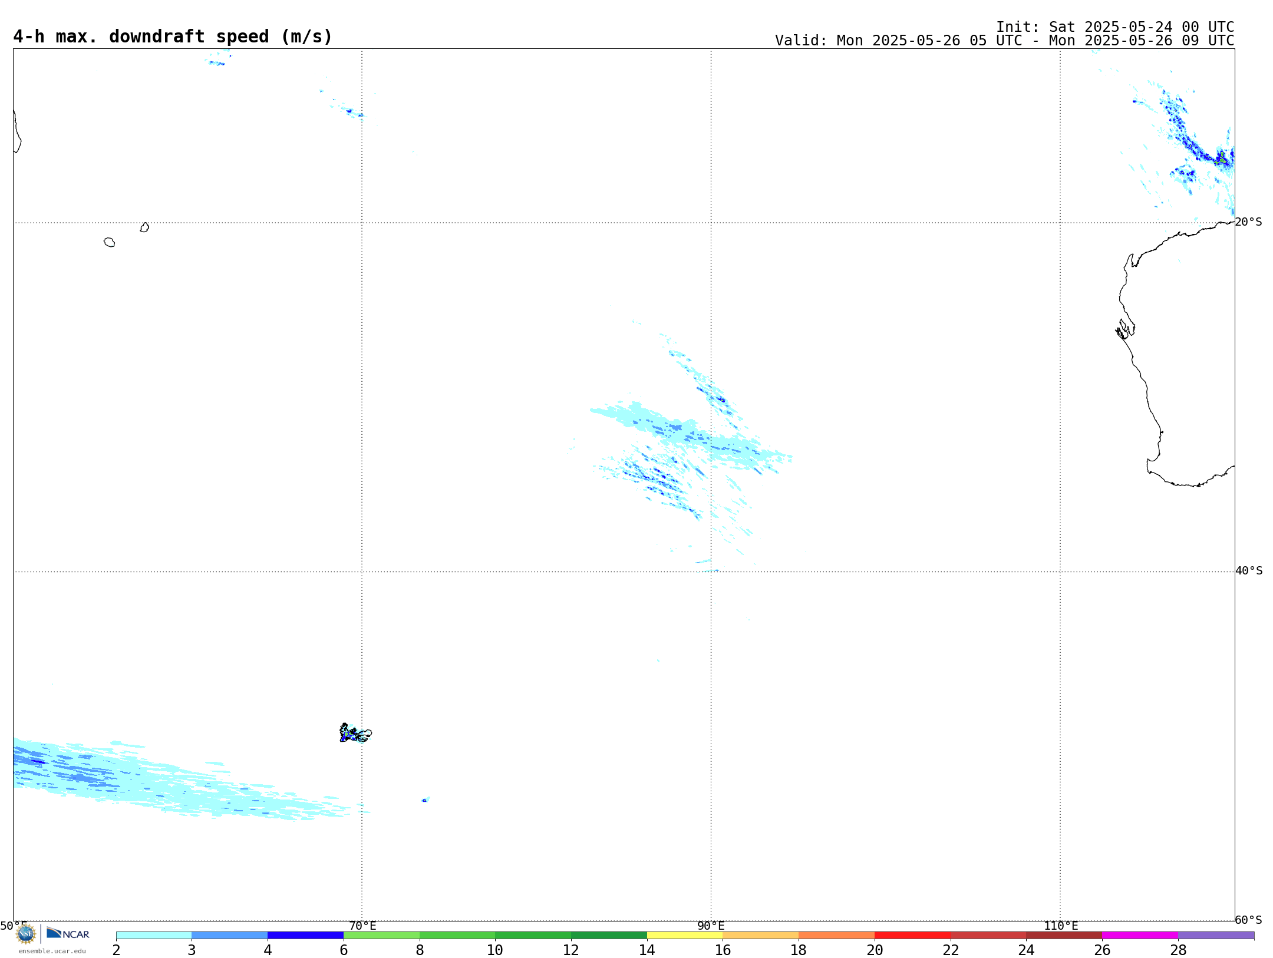Select the dark red 24-26 colorbar swatch
Viewport: 1273px width, 958px height.
click(1064, 936)
